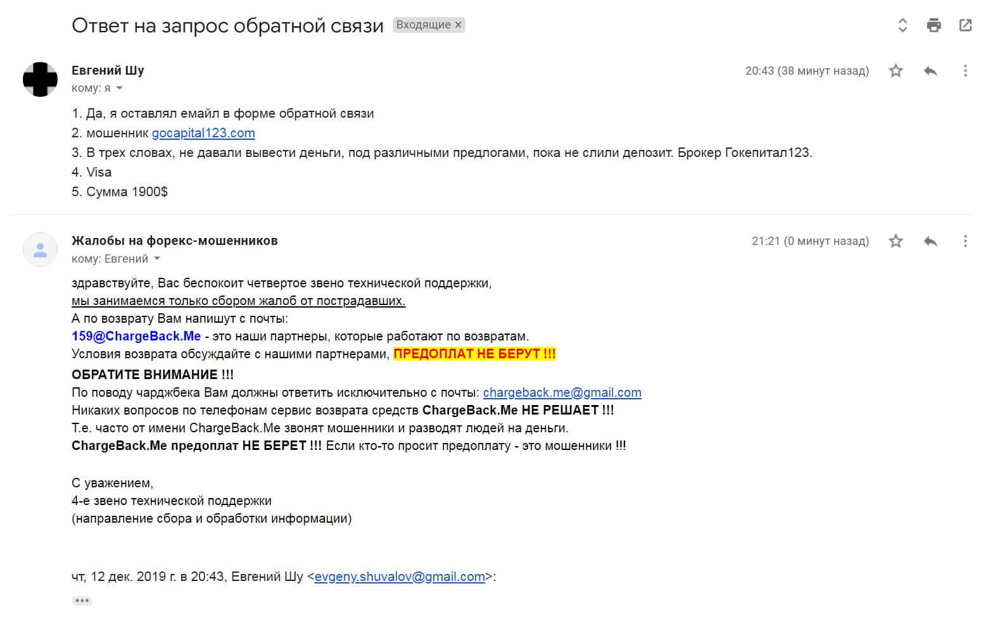
Task: Click the chargeback.me@gmail.com address
Action: click(x=562, y=393)
